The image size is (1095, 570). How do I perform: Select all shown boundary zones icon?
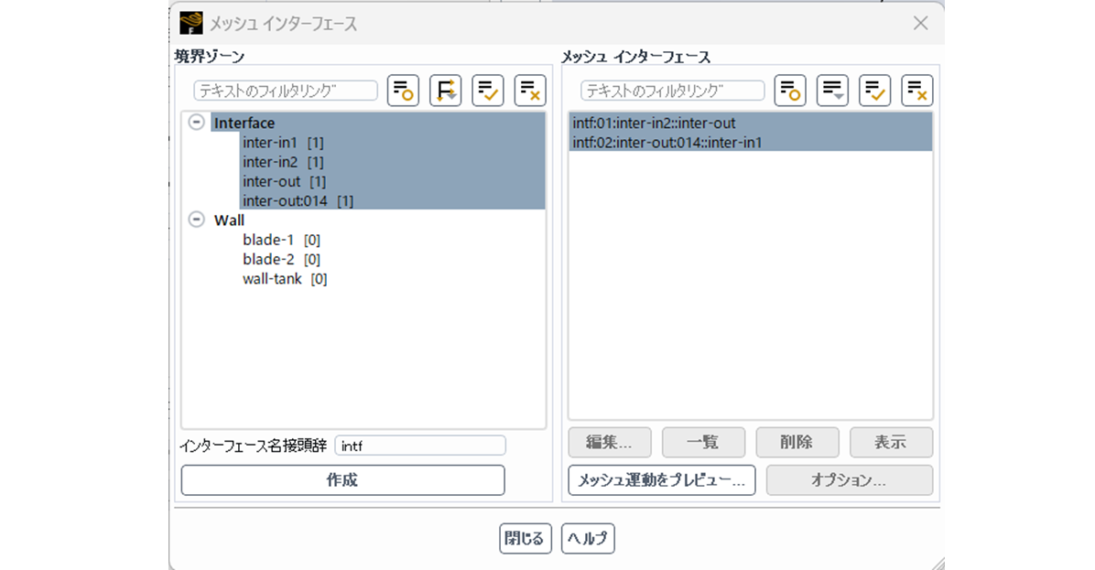[487, 91]
